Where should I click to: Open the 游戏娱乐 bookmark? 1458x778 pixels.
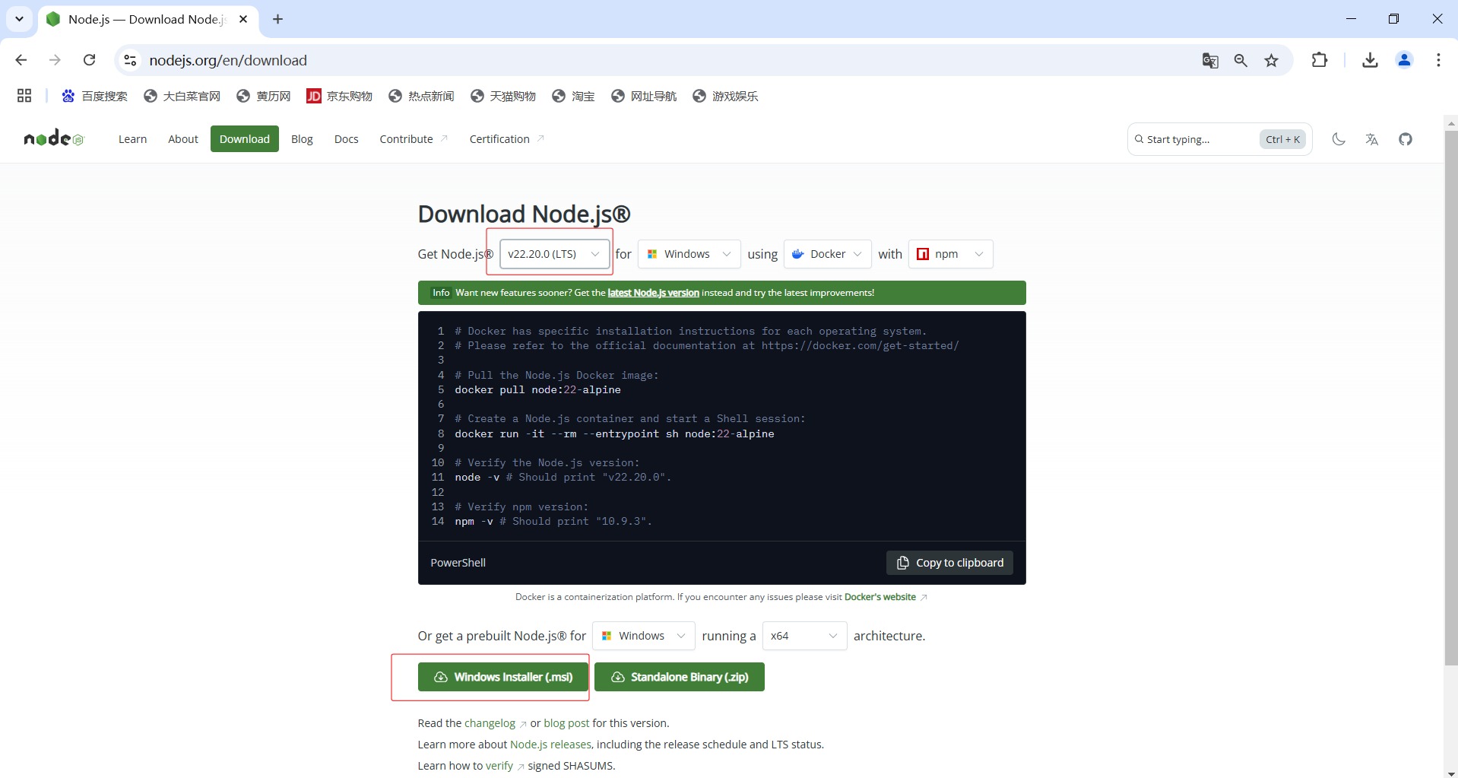(725, 96)
